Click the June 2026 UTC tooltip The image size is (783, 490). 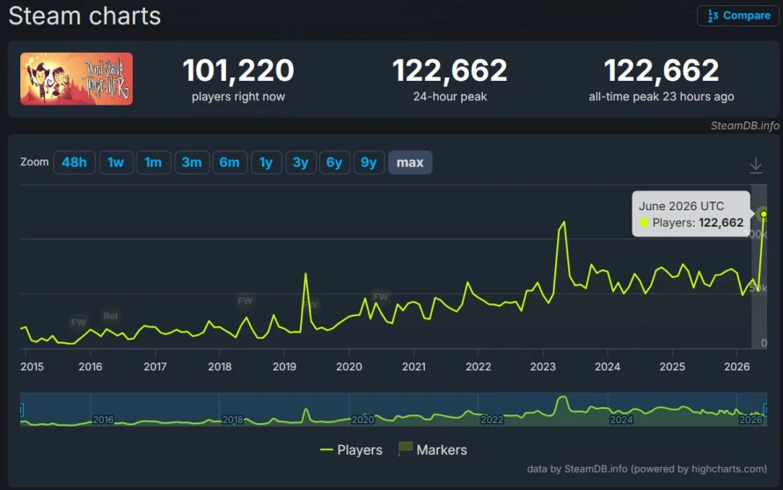692,214
